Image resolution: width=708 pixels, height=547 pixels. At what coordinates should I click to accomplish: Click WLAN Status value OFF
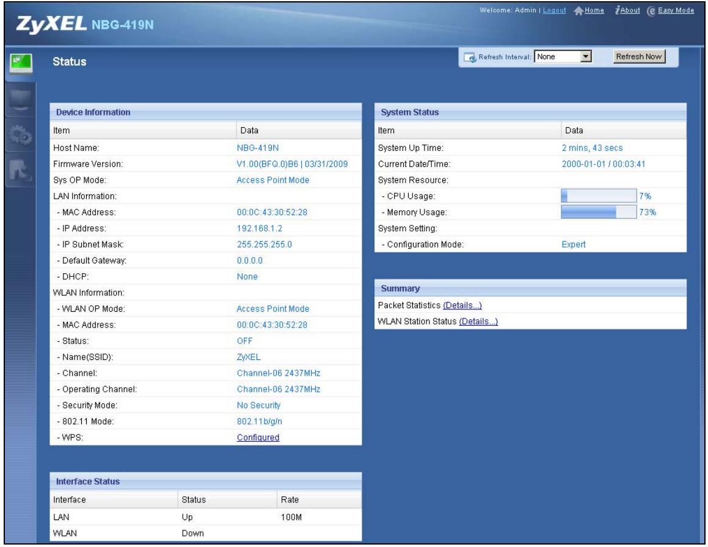click(245, 341)
